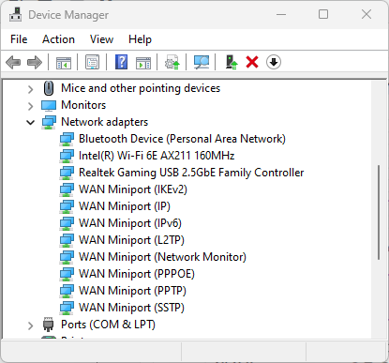
Task: Open the Properties toolbar icon
Action: coord(93,62)
